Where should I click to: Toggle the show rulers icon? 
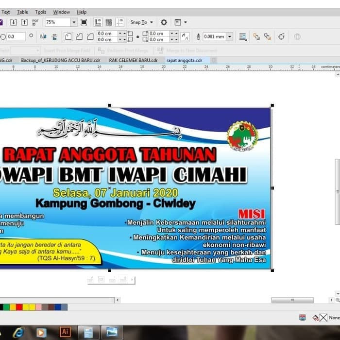tap(98, 22)
